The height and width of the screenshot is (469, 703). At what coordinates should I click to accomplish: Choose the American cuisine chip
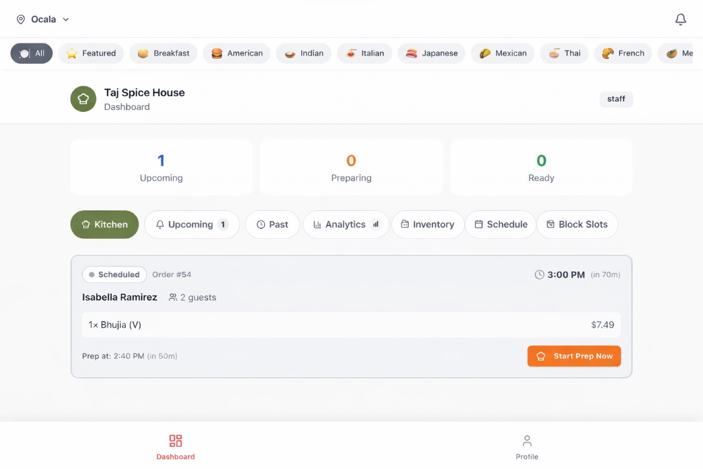(x=237, y=54)
